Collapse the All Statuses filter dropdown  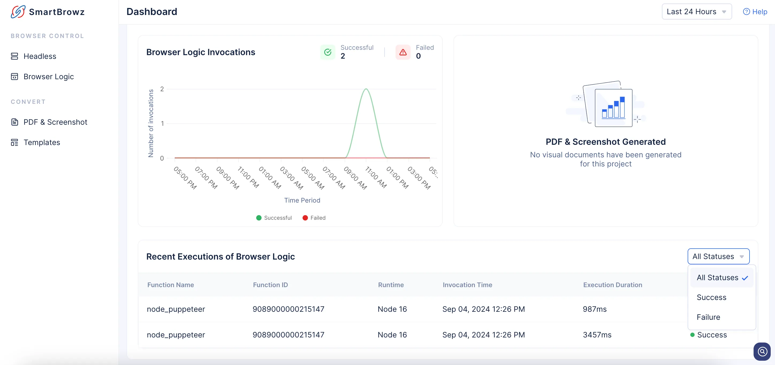pos(718,256)
